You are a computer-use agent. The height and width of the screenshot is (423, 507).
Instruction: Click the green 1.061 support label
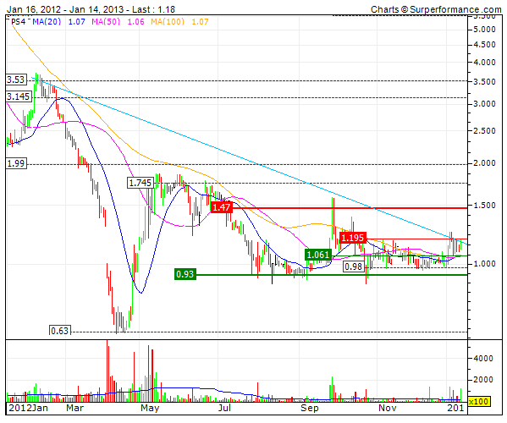[318, 255]
